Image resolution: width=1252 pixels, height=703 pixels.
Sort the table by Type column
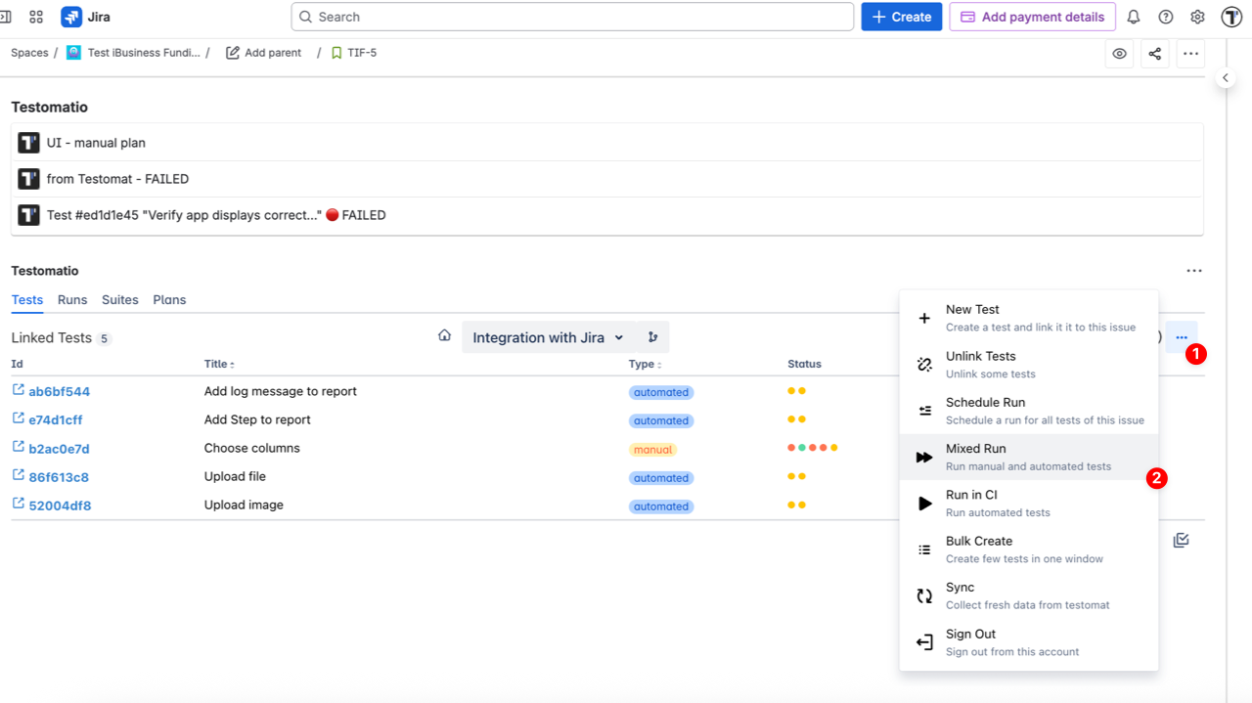pyautogui.click(x=644, y=364)
